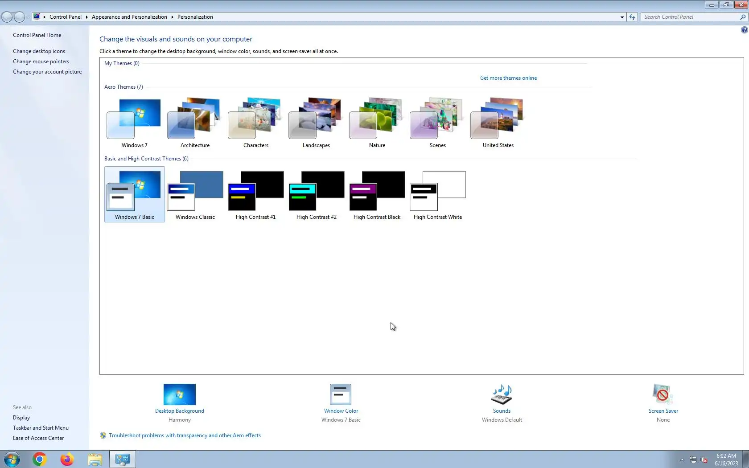Open the Screen Saver icon
The height and width of the screenshot is (468, 749).
point(663,394)
